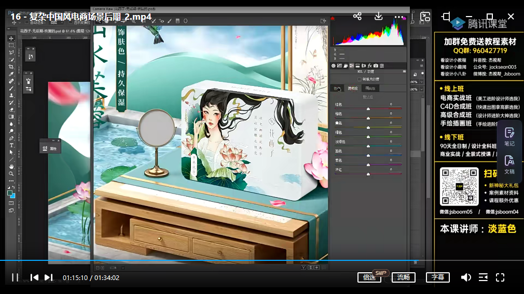
Task: Open the Detail panel icon
Action: tap(346, 66)
